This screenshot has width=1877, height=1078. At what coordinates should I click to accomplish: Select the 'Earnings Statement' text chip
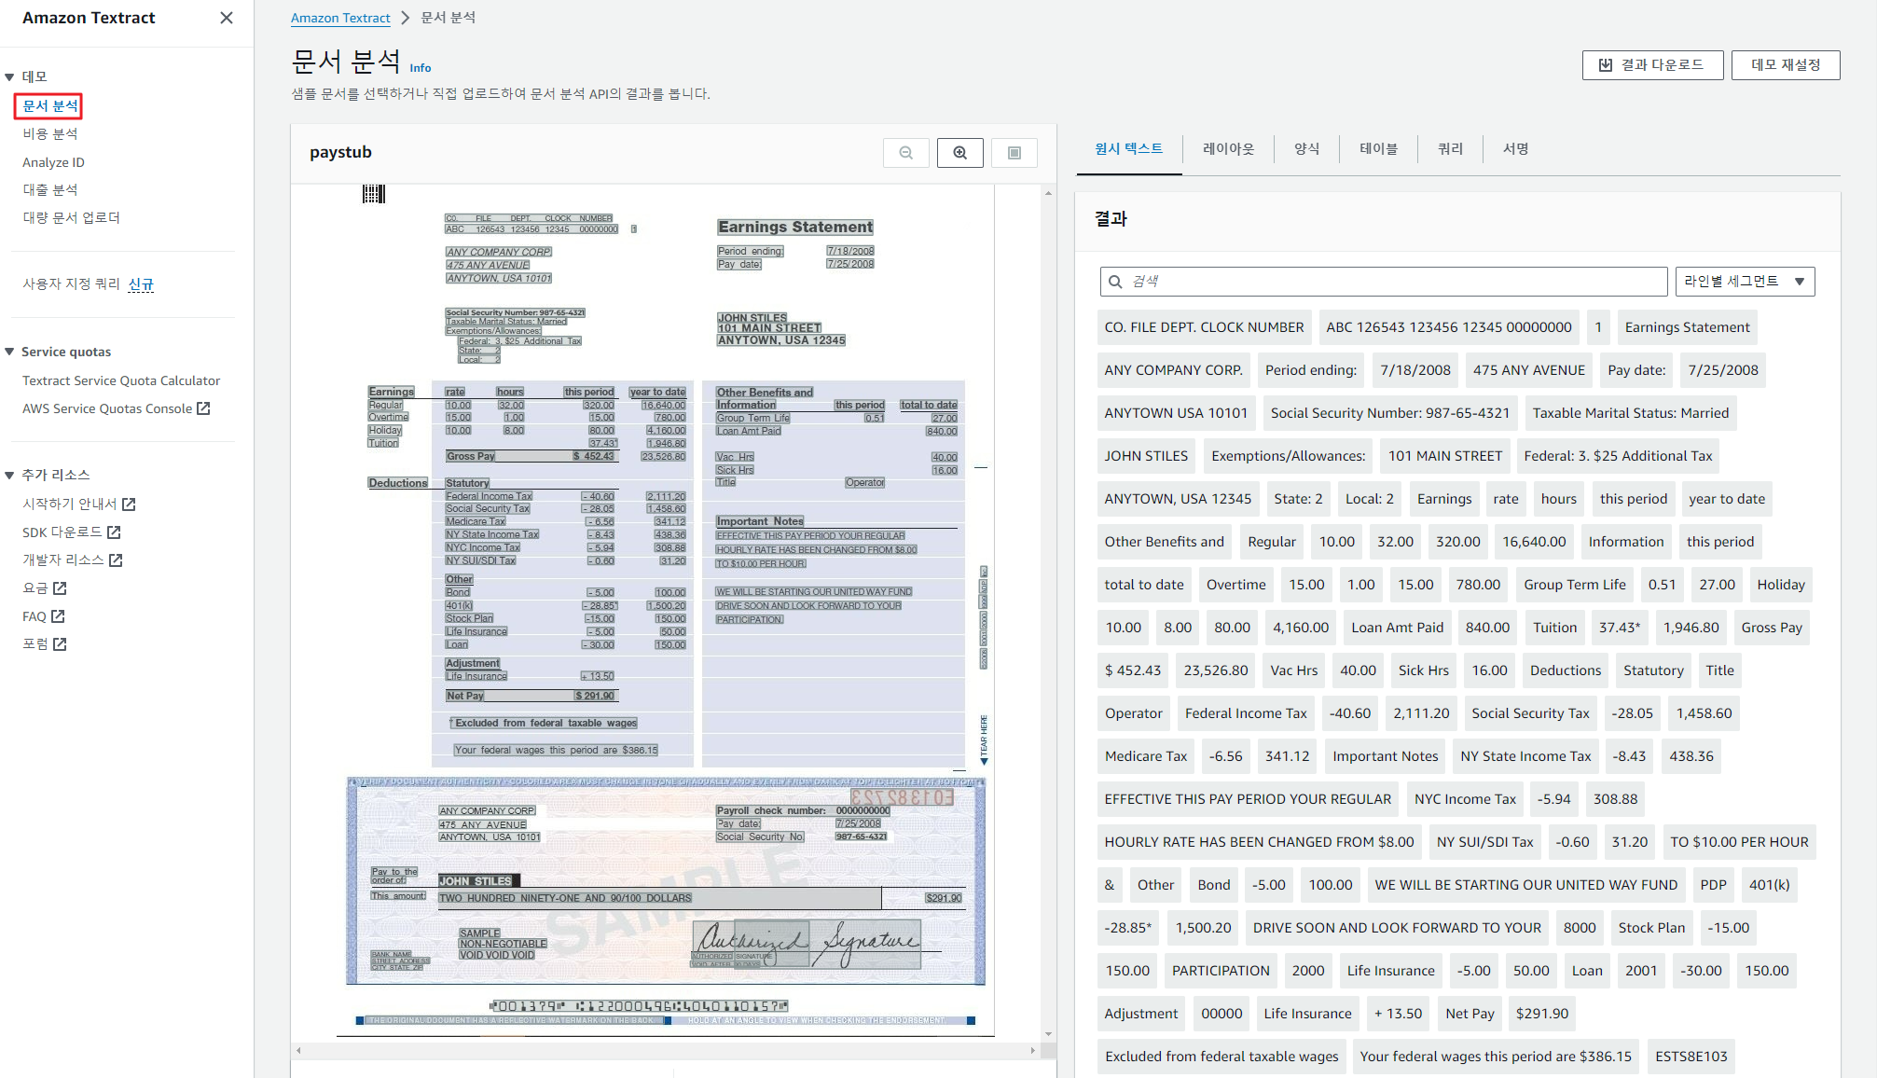point(1686,327)
